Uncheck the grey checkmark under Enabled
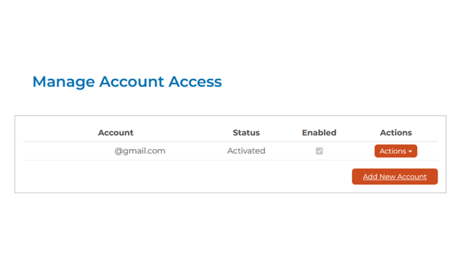The image size is (470, 264). (319, 151)
